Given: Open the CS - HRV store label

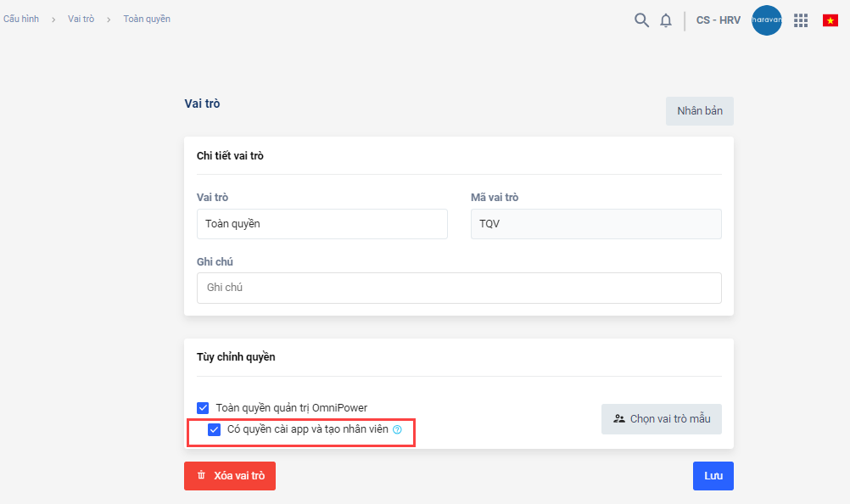Looking at the screenshot, I should pos(718,20).
